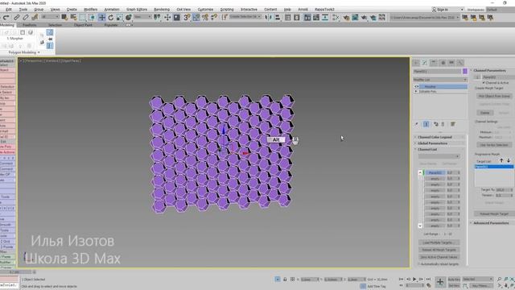Viewport: 515px width, 290px height.
Task: Click Load Multiple Targets button
Action: (x=439, y=242)
